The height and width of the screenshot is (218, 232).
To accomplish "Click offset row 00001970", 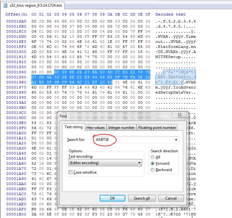I will [16, 87].
